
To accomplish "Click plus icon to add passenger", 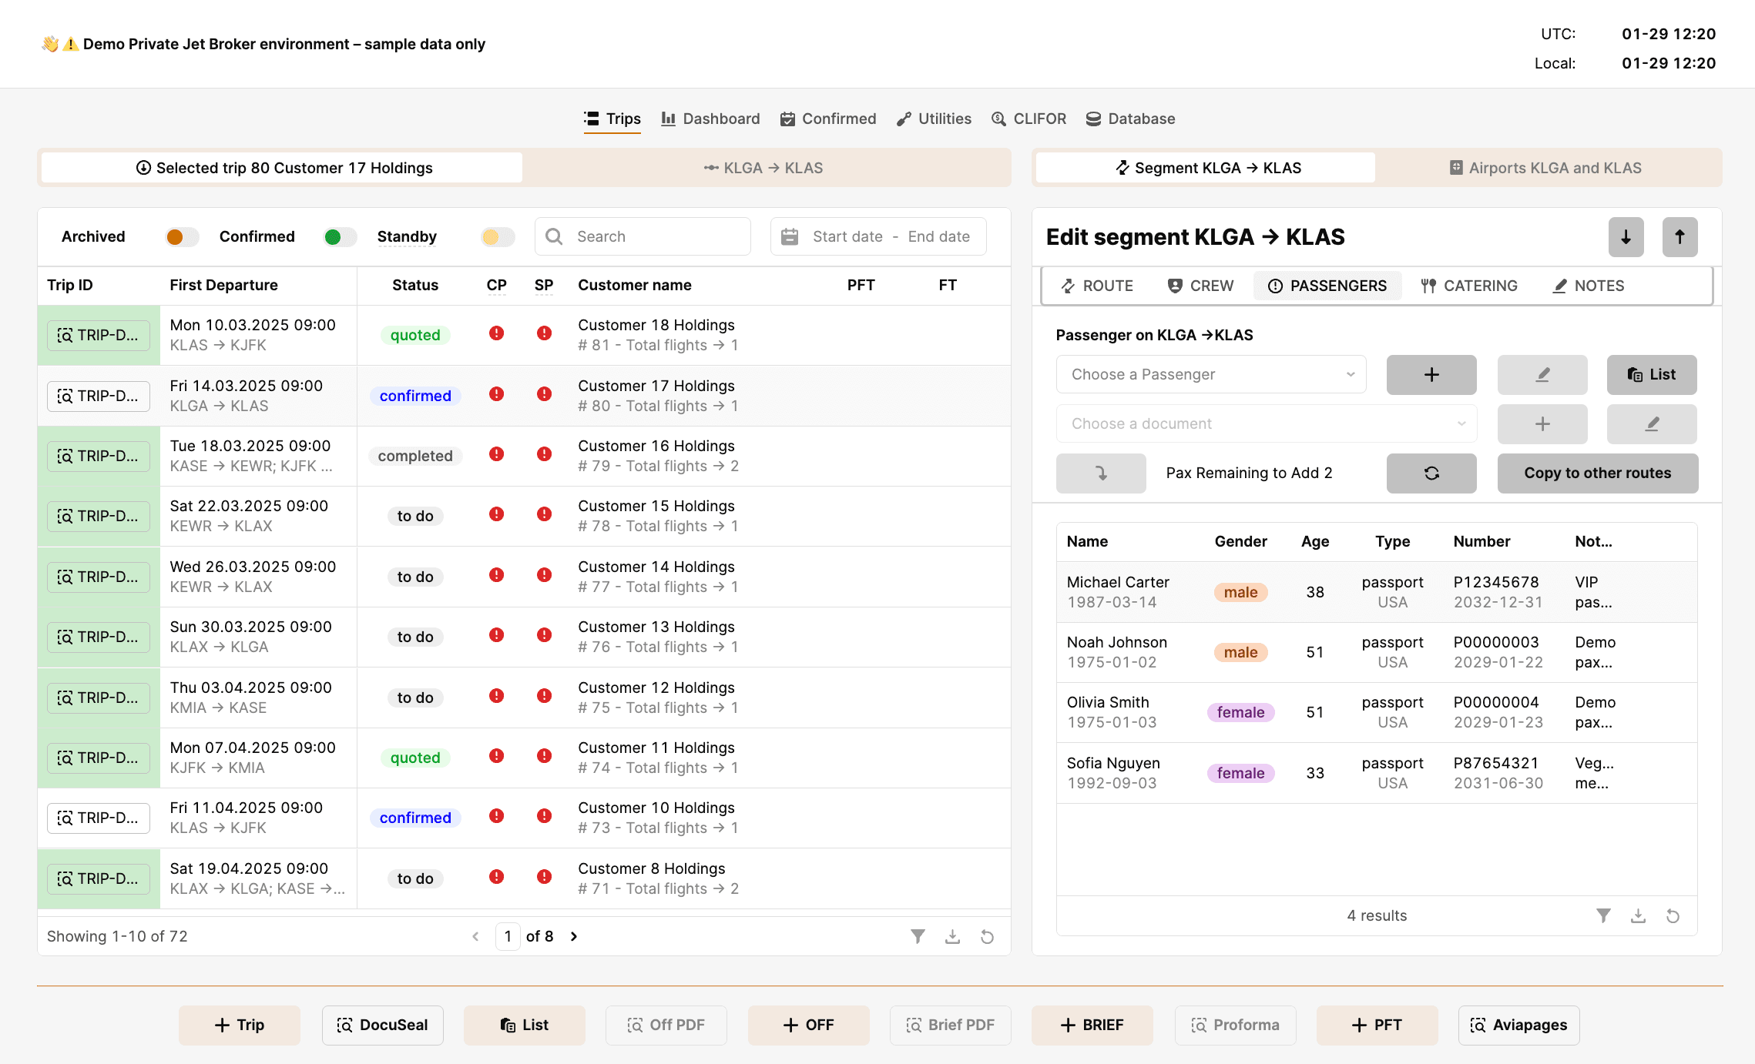I will tap(1431, 374).
